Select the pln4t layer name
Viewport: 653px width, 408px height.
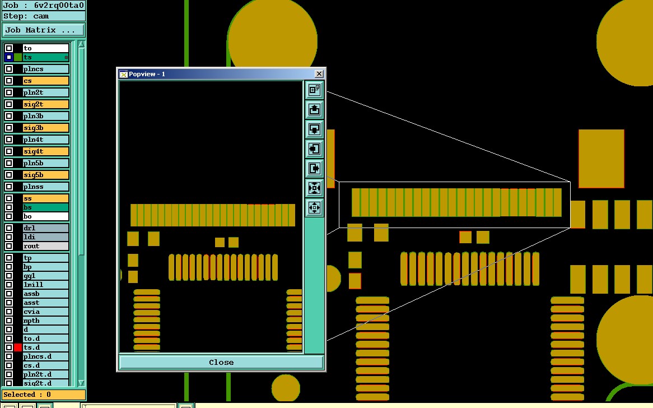[x=45, y=140]
